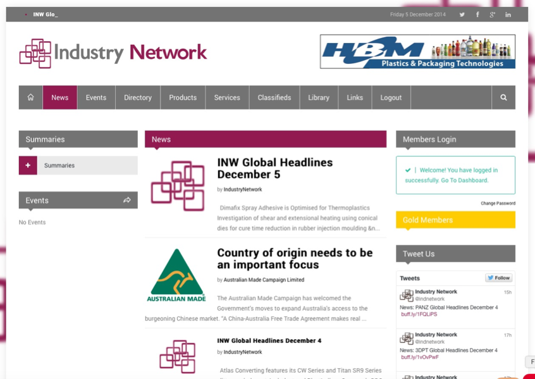Open the Twitter icon in top bar
The image size is (535, 379).
[462, 15]
